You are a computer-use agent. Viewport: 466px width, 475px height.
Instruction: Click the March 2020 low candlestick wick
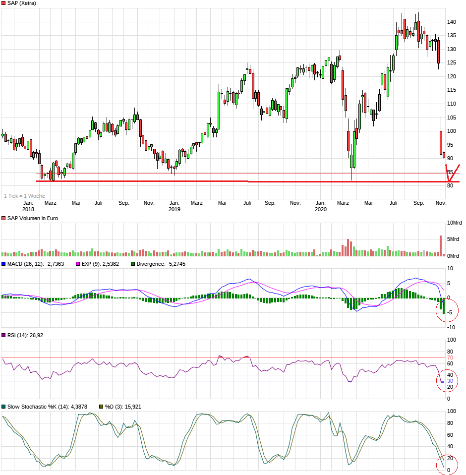(x=351, y=174)
